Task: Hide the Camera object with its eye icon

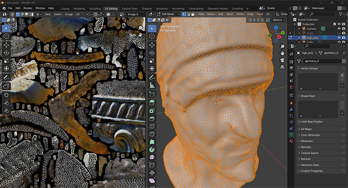Action: click(339, 29)
